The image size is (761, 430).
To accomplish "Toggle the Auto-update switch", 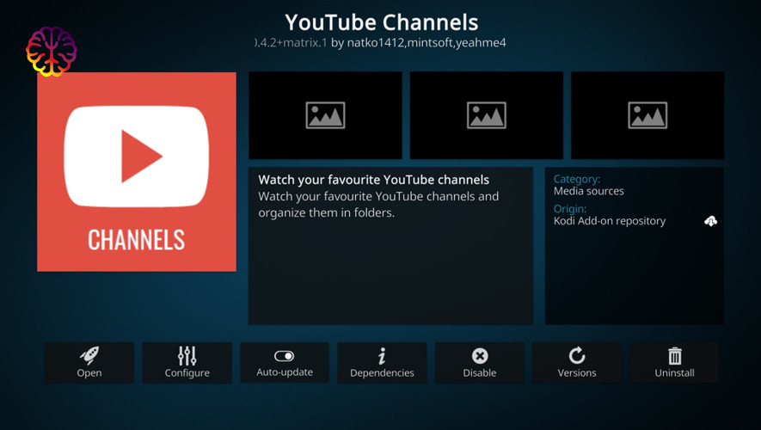I will click(285, 363).
